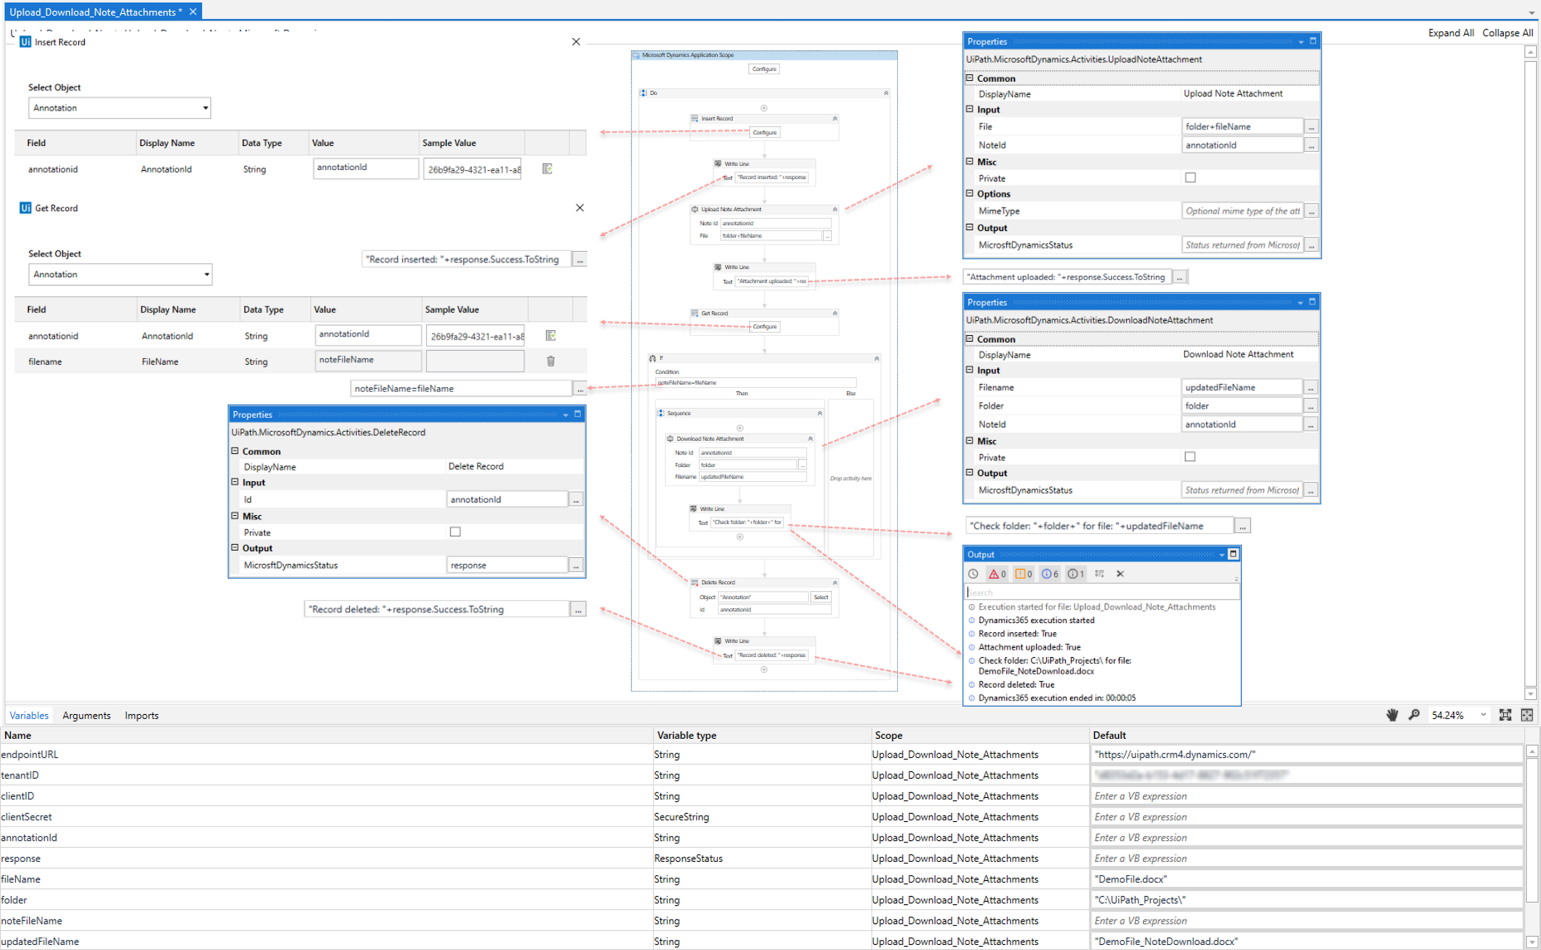Open the Output panel options dropdown arrow

click(x=1222, y=555)
